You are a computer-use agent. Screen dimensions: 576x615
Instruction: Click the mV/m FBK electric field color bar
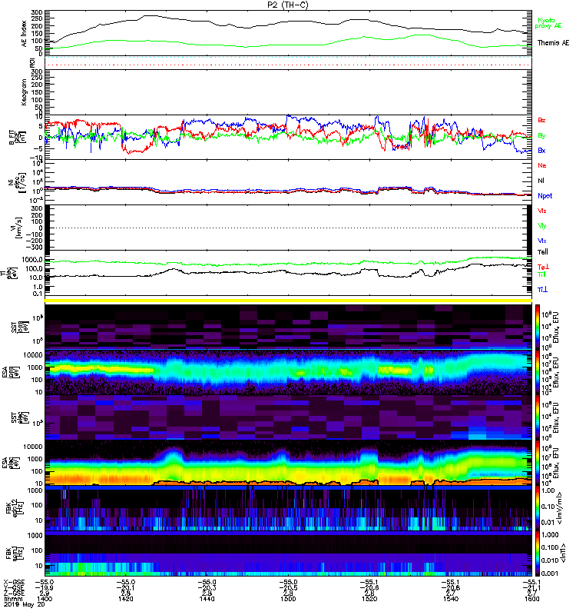(x=538, y=508)
